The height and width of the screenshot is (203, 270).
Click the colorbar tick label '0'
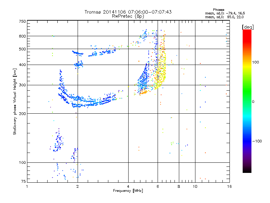click(x=253, y=102)
